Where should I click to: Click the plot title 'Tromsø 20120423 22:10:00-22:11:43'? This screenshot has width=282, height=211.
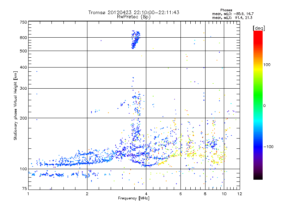point(134,12)
